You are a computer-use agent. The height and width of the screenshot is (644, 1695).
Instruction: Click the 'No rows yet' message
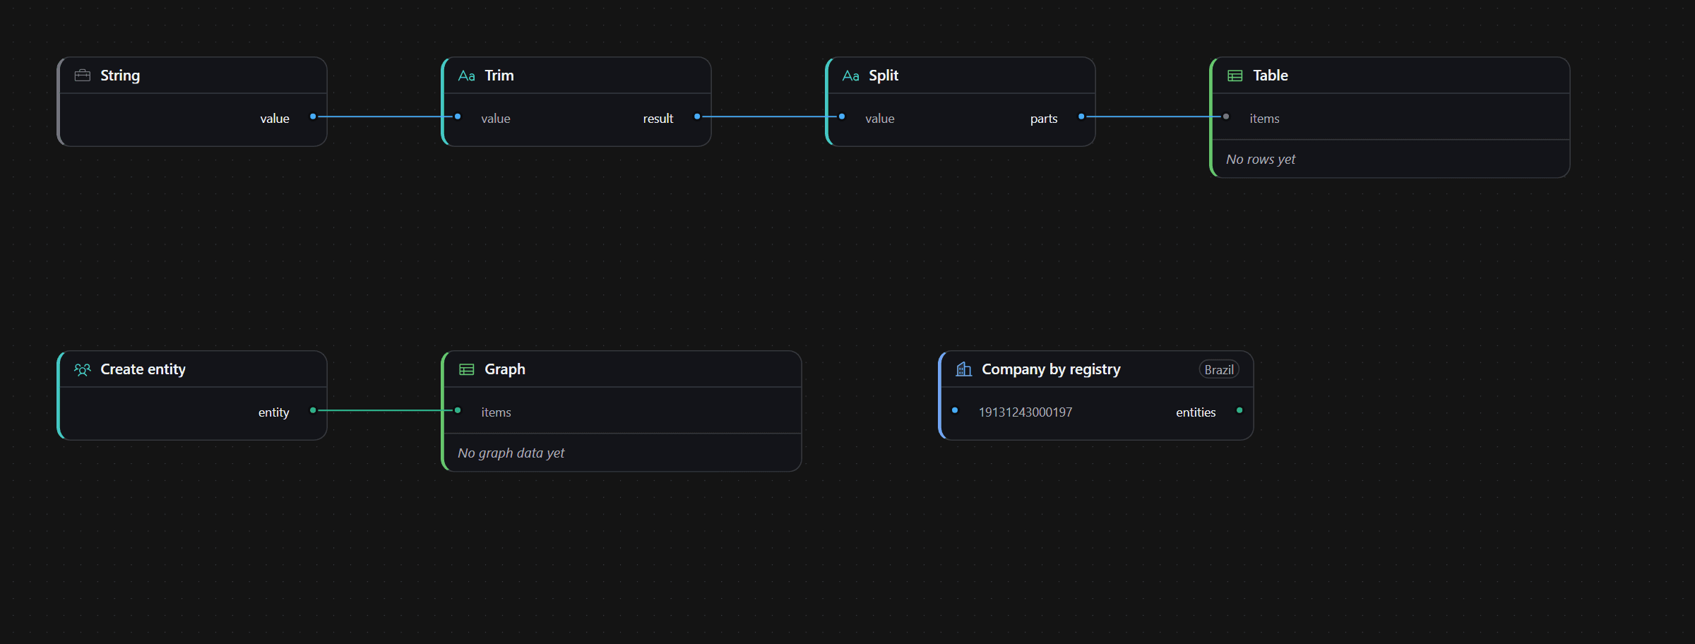point(1261,160)
